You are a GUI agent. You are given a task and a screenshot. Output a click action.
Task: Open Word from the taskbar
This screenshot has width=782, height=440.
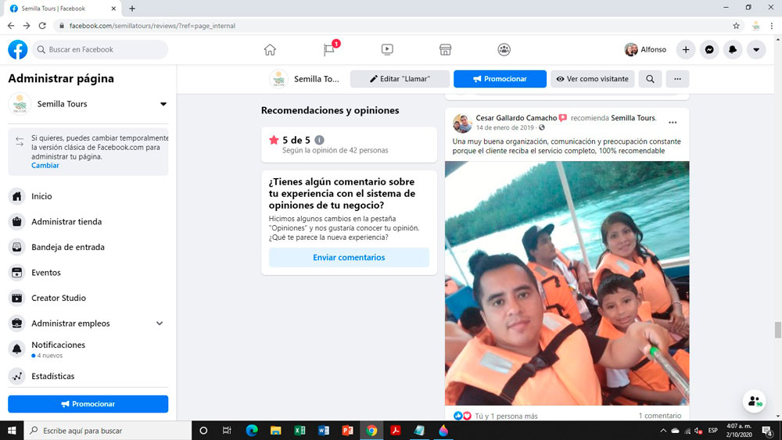click(324, 431)
